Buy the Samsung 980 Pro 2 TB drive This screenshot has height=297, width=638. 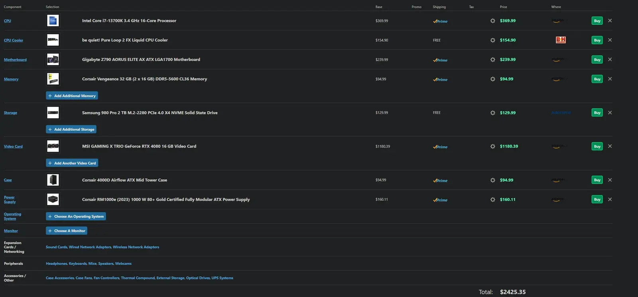[x=597, y=113]
